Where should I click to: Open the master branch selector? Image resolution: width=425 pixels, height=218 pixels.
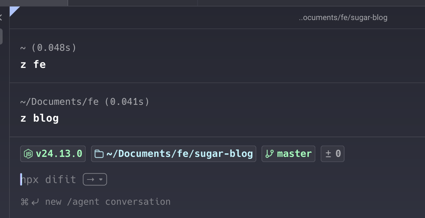point(294,154)
